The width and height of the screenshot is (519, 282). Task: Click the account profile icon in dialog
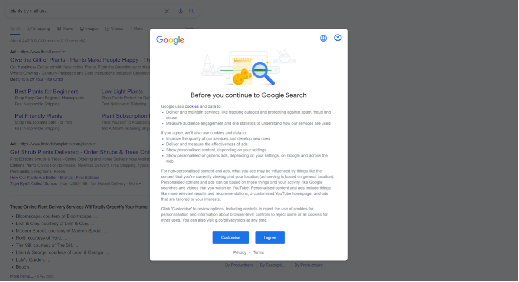(x=338, y=38)
